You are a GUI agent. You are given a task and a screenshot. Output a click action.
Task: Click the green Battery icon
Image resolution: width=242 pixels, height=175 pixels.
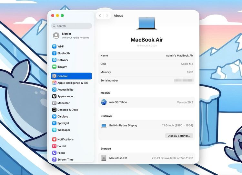click(x=54, y=67)
